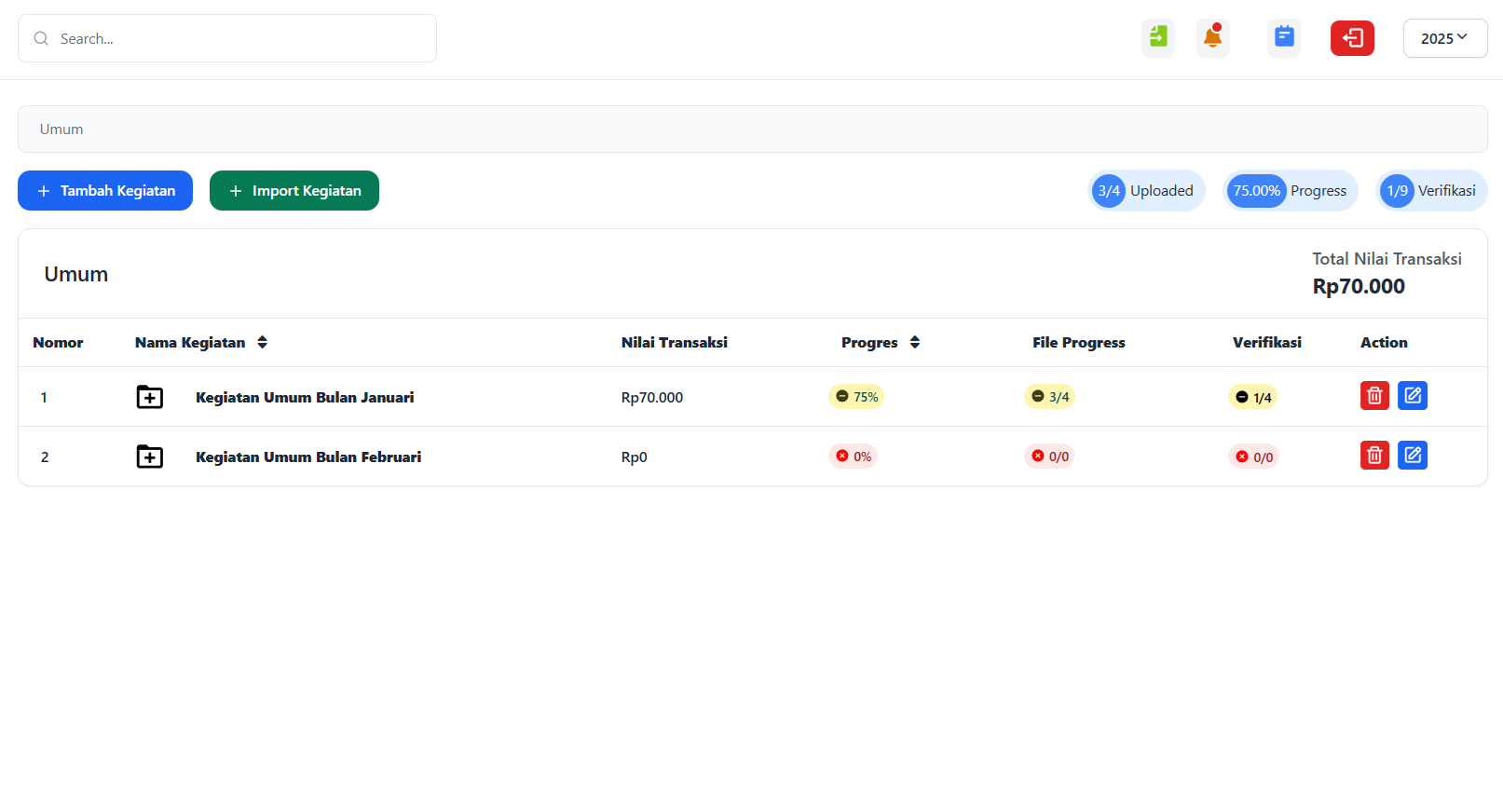Screen dimensions: 1503x805
Task: Click the Nomor column header
Action: (x=58, y=342)
